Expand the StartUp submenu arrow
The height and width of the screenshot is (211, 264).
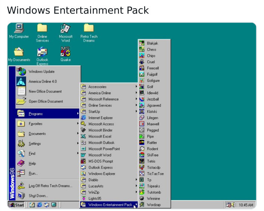(136, 111)
